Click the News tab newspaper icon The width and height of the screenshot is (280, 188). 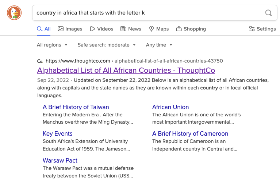click(123, 29)
